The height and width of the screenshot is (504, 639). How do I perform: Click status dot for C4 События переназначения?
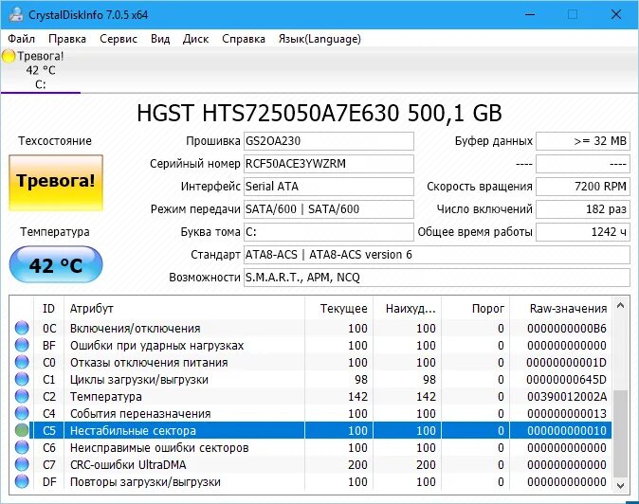pyautogui.click(x=22, y=414)
